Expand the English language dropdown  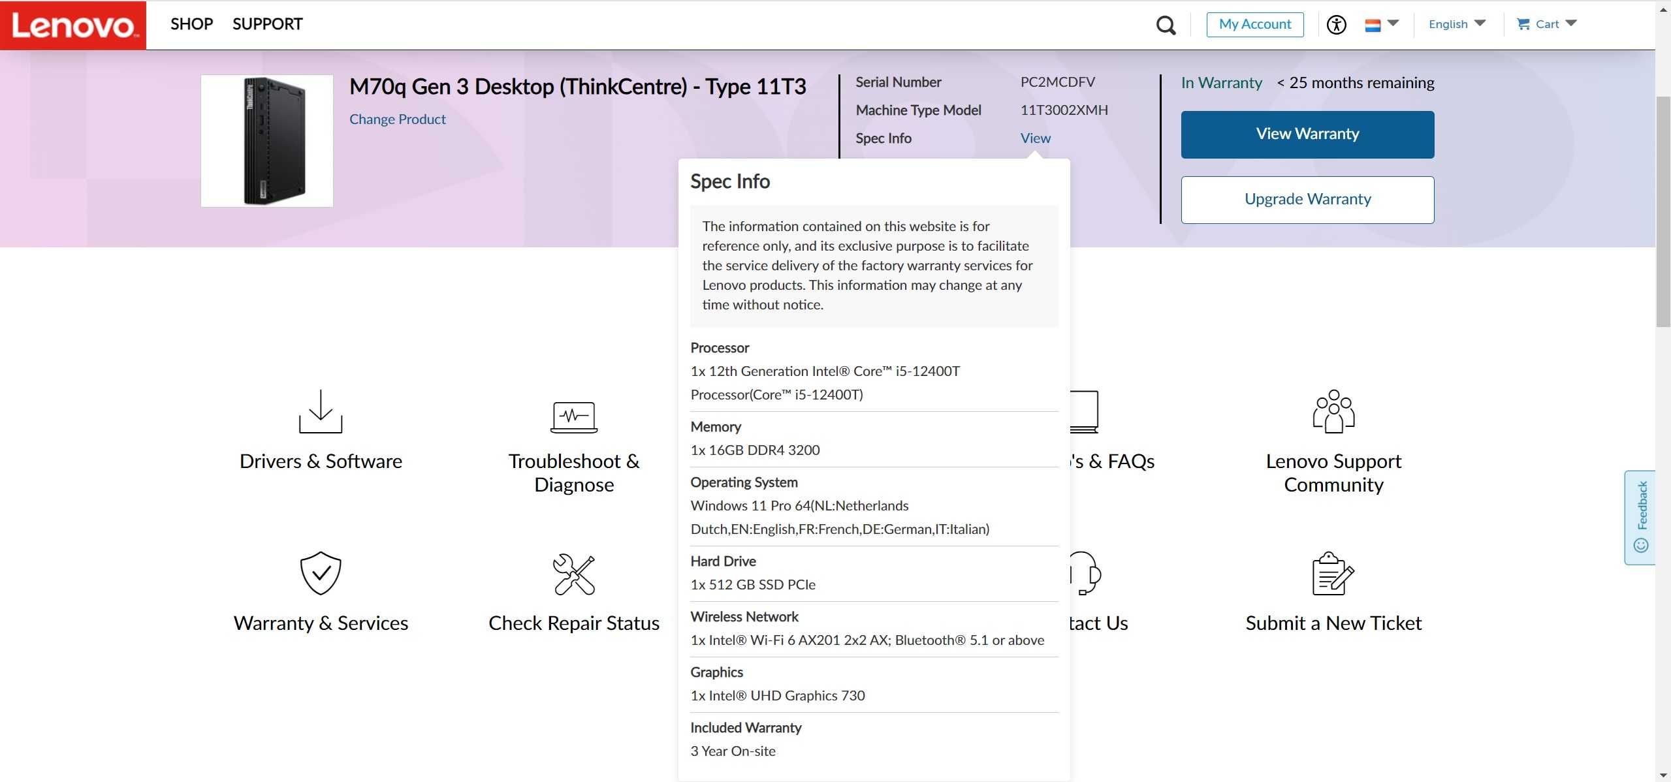1456,23
